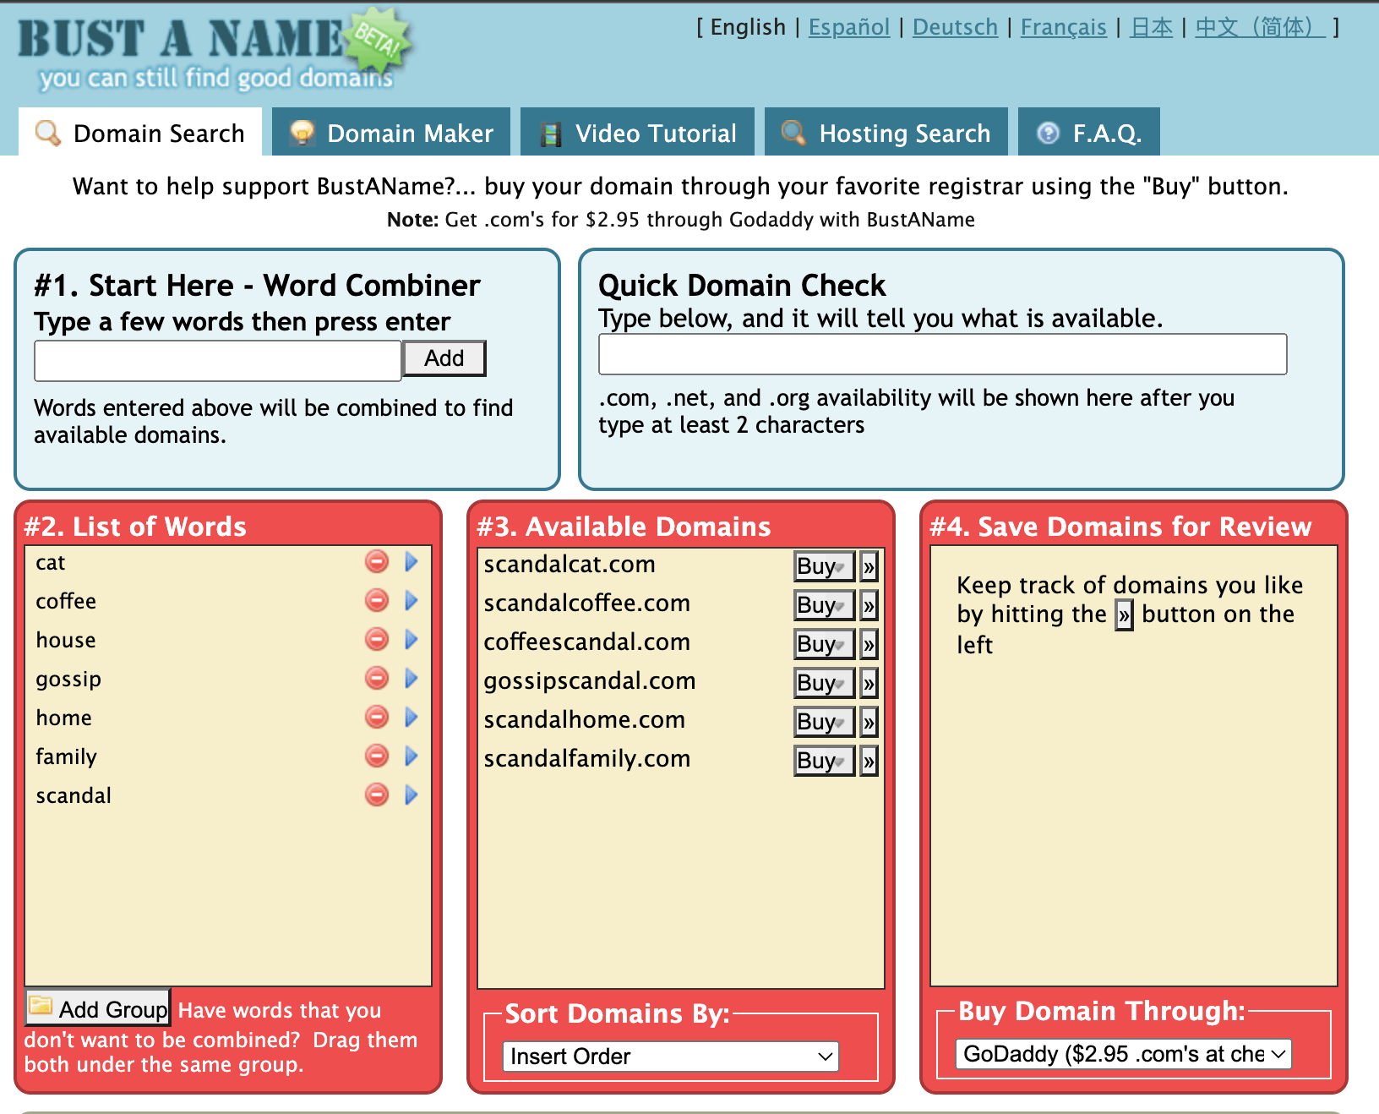Viewport: 1379px width, 1114px height.
Task: Open Buy dropdown for coffeescandal.com
Action: click(x=824, y=644)
